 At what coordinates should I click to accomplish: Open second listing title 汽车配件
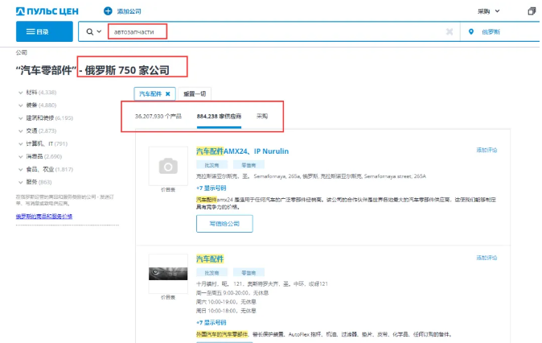(210, 259)
